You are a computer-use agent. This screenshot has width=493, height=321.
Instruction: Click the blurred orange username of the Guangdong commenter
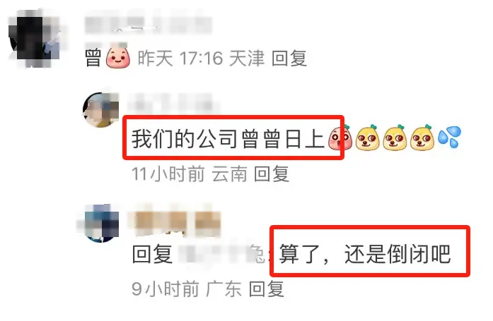tap(174, 223)
